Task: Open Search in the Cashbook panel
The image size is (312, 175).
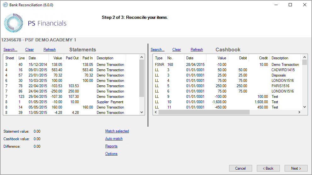Action: tap(157, 50)
